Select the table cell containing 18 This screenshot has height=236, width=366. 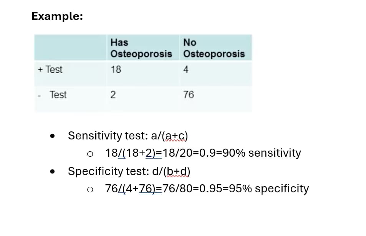pos(116,70)
